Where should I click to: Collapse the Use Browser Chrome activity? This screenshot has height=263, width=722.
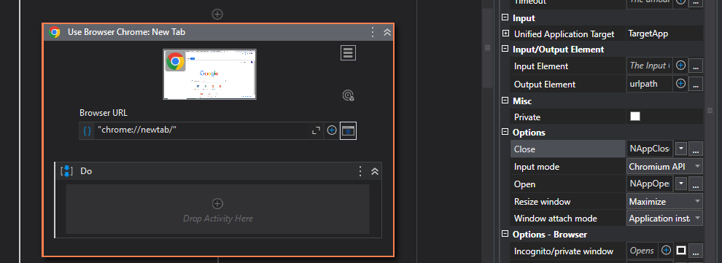point(387,32)
